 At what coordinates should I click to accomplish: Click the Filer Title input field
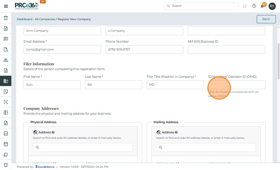[175, 85]
